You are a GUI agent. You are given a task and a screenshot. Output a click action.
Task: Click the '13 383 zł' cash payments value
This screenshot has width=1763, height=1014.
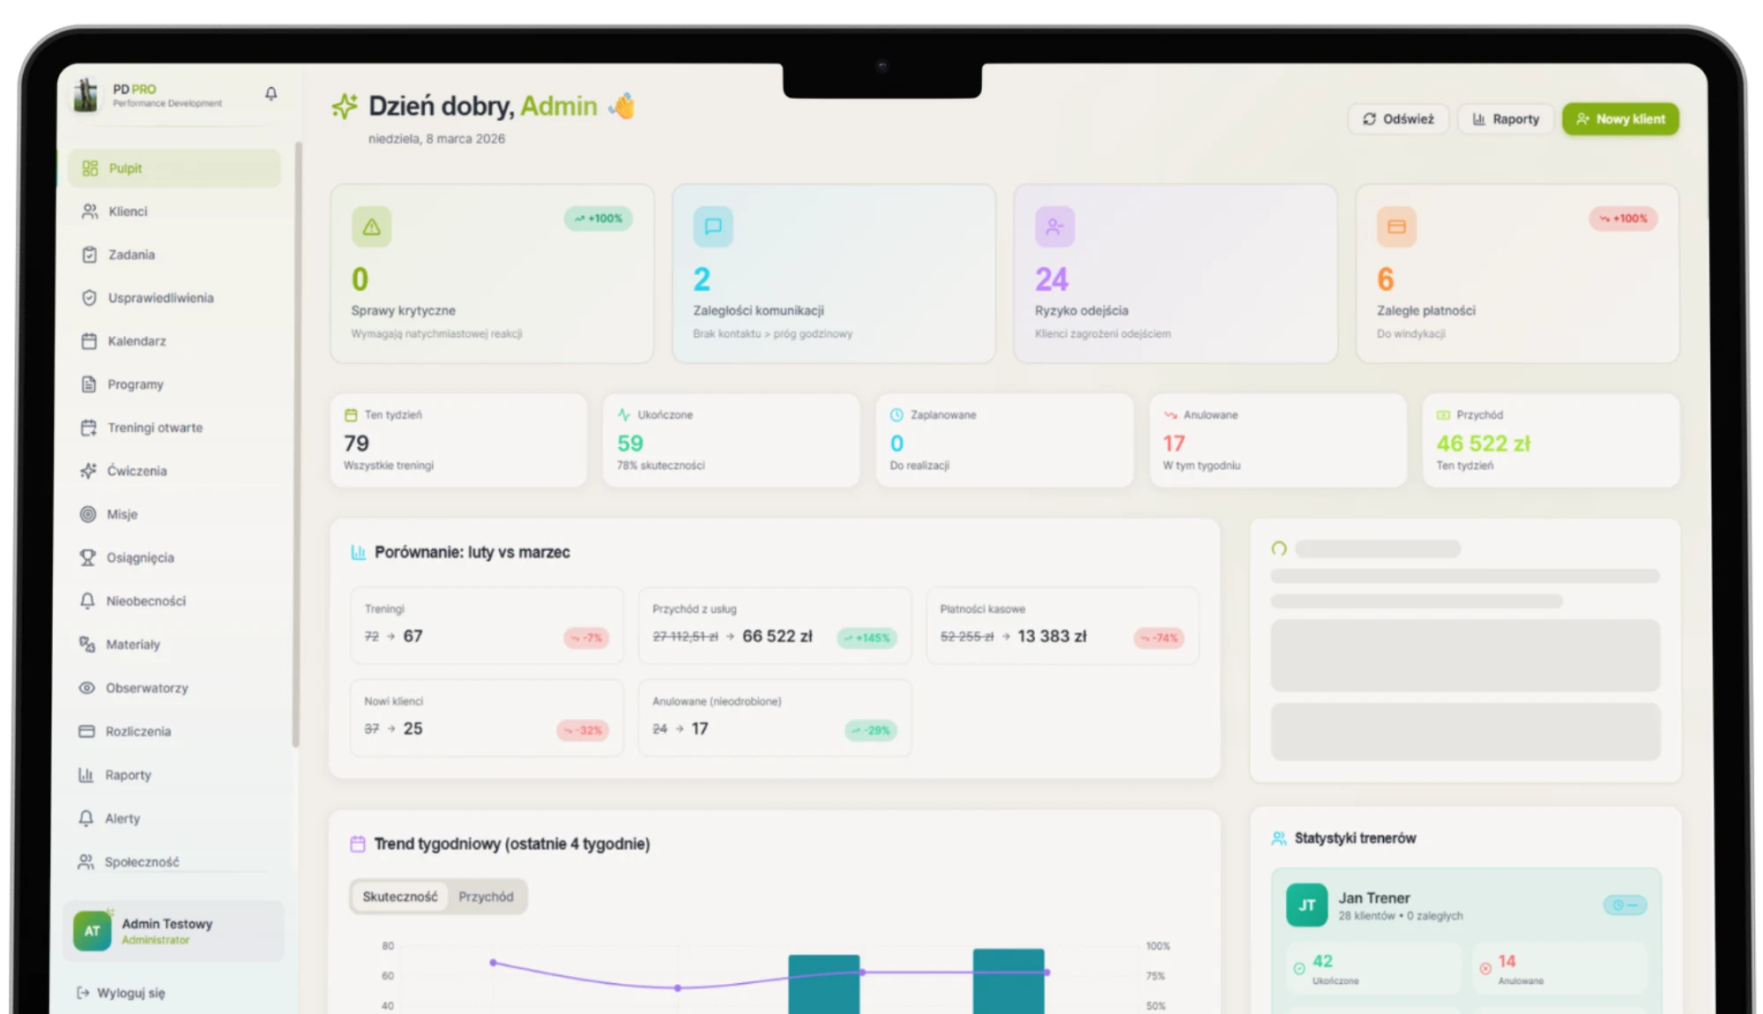1053,637
